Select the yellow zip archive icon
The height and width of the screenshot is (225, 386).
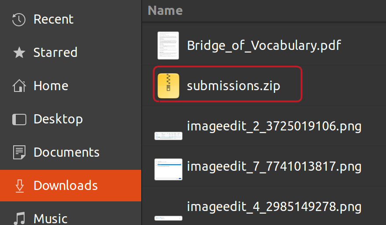click(x=168, y=86)
